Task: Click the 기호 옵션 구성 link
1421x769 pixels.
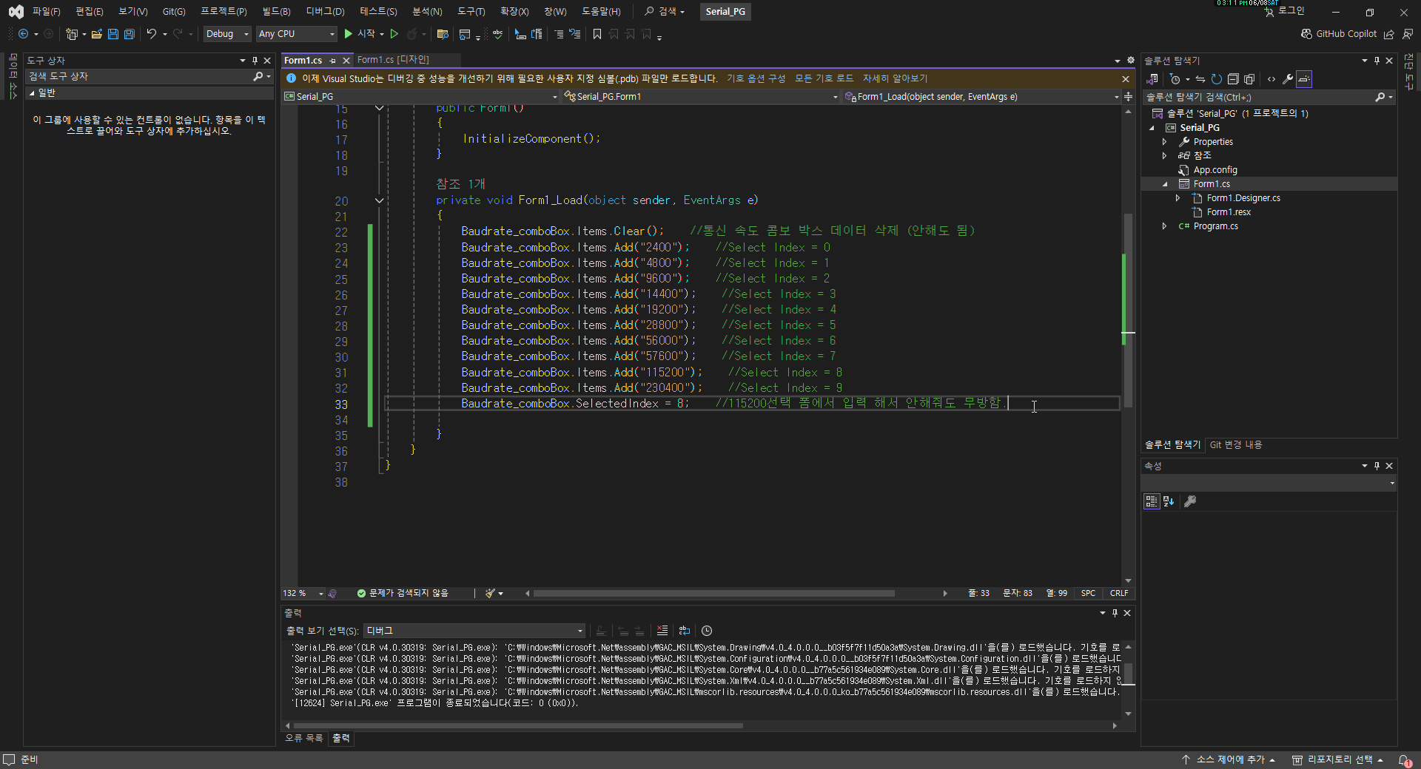Action: coord(756,78)
